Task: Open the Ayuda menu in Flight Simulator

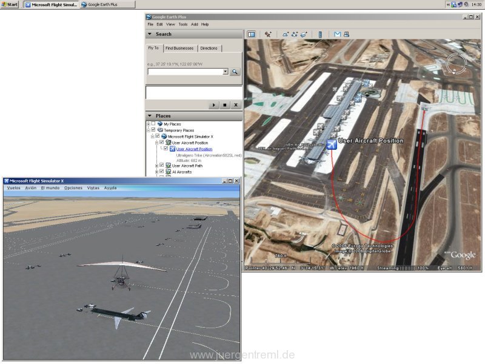Action: (110, 188)
